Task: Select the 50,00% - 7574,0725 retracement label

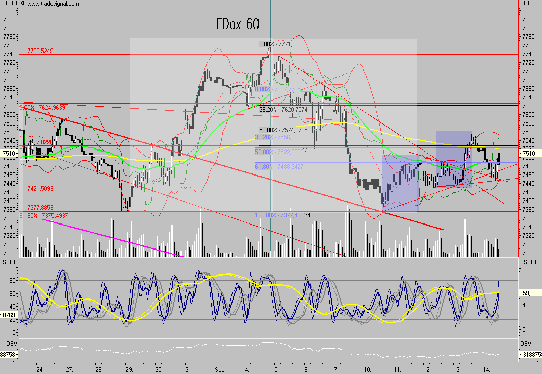Action: [283, 130]
